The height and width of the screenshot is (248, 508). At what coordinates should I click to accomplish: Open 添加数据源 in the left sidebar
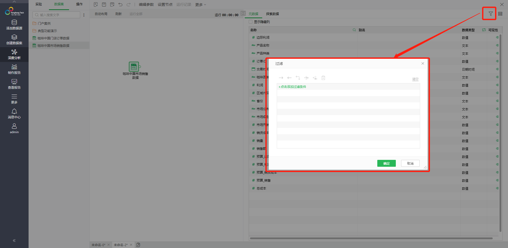pyautogui.click(x=14, y=25)
